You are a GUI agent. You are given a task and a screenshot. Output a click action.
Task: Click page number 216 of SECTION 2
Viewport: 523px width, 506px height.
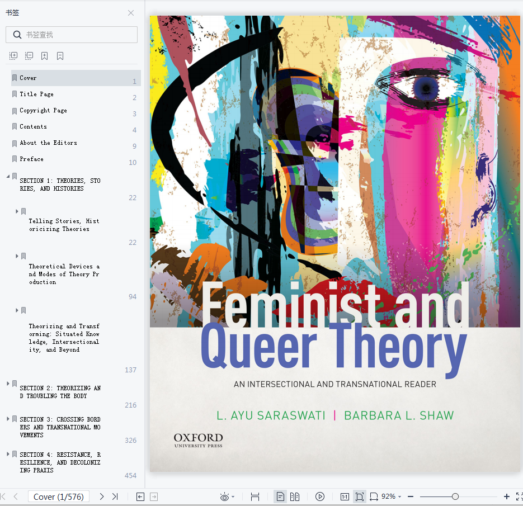(131, 405)
